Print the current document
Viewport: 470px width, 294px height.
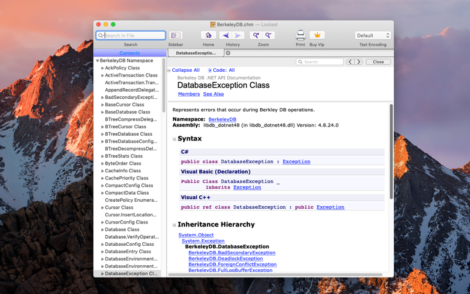pos(300,35)
